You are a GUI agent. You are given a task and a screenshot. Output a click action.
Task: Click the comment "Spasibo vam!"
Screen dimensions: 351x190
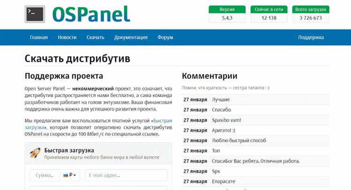coord(227,120)
